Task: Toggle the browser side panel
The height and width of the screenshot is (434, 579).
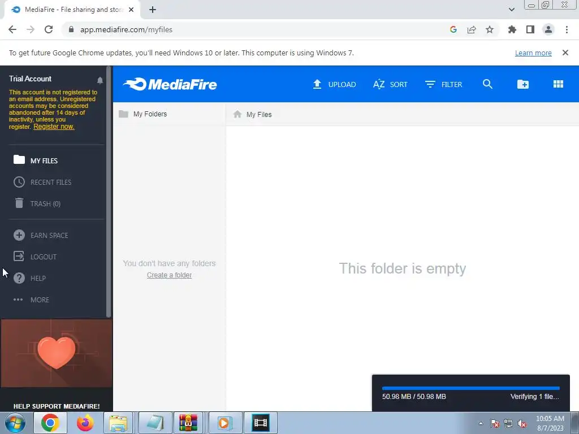Action: 530,29
